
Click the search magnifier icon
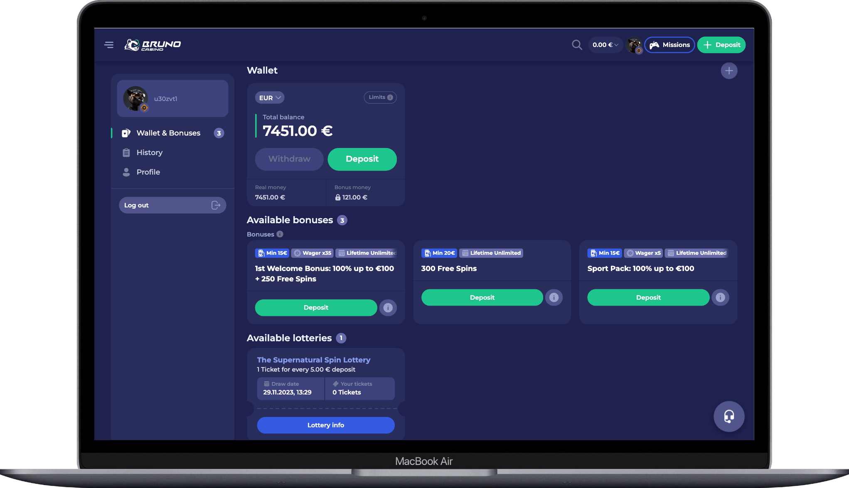click(x=576, y=45)
